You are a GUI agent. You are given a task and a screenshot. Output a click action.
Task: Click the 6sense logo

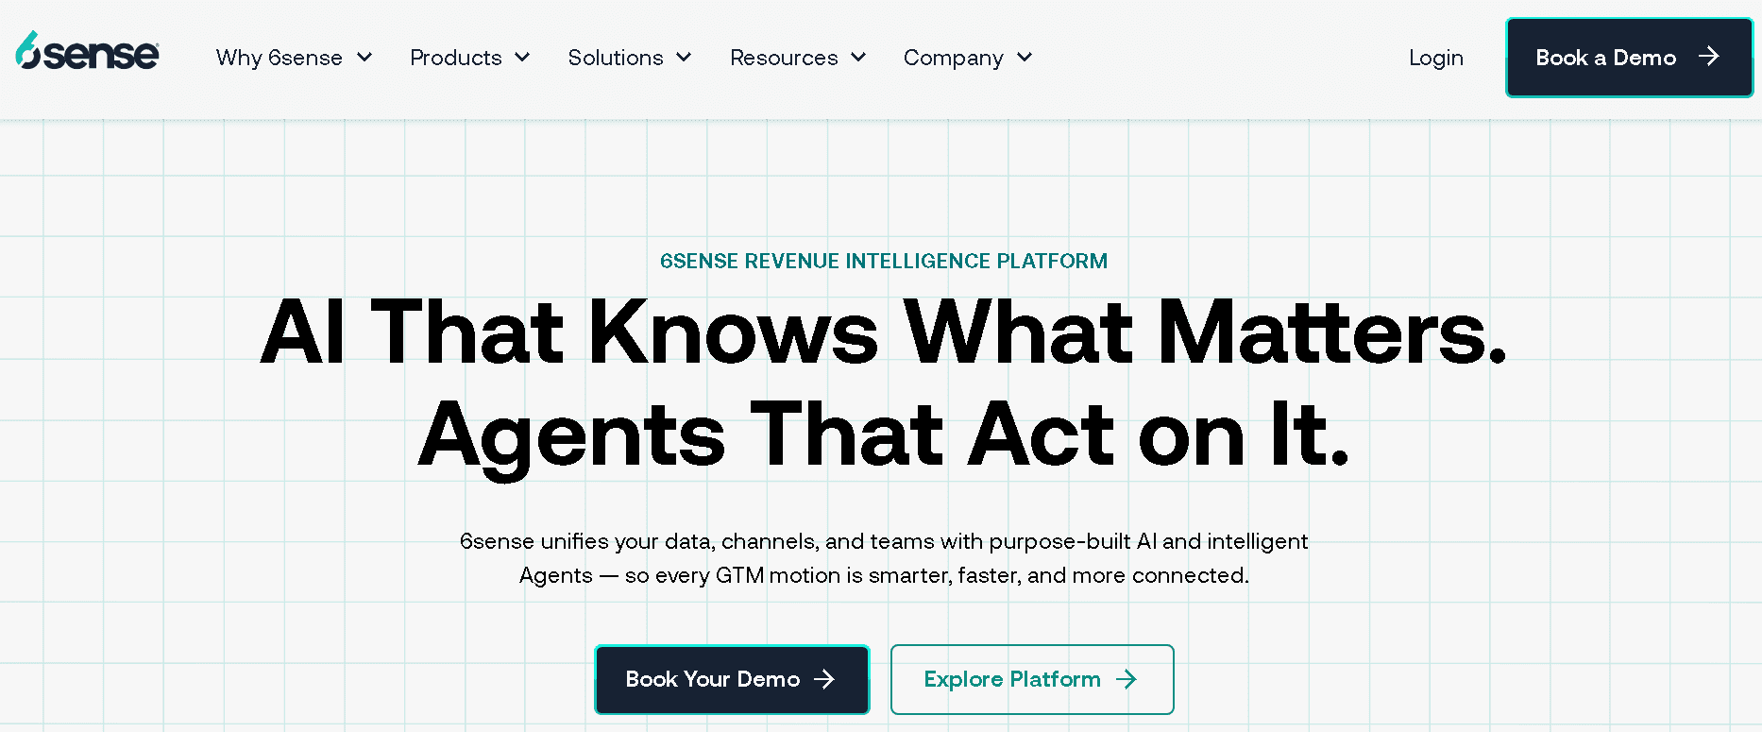(x=87, y=51)
